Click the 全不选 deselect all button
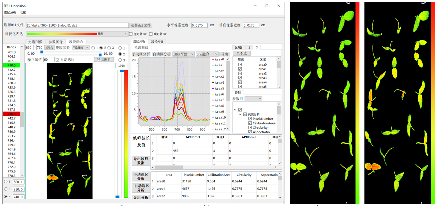This screenshot has width=436, height=206. tap(242, 53)
